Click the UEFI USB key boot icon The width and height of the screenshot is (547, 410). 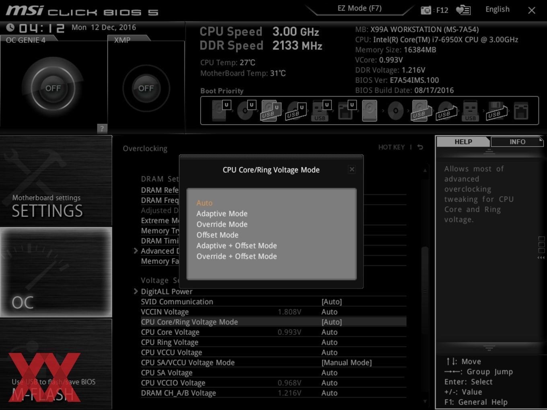(321, 111)
